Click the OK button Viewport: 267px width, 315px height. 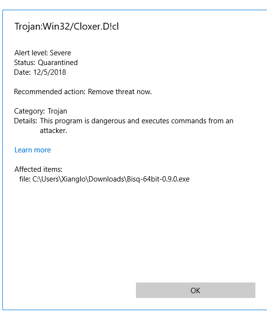click(195, 290)
